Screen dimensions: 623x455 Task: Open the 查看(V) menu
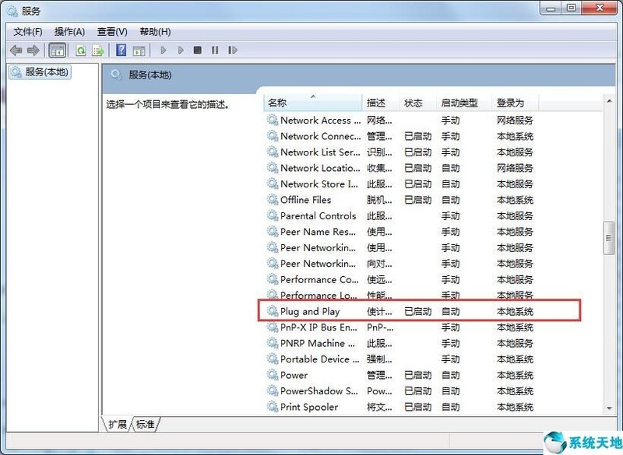click(111, 32)
